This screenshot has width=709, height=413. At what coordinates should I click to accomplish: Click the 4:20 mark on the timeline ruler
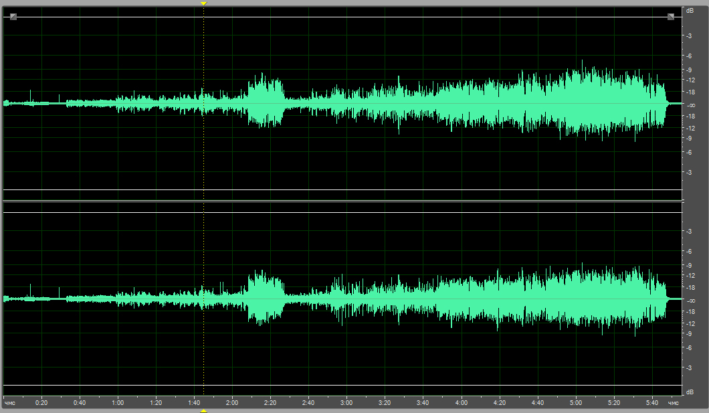coord(500,403)
